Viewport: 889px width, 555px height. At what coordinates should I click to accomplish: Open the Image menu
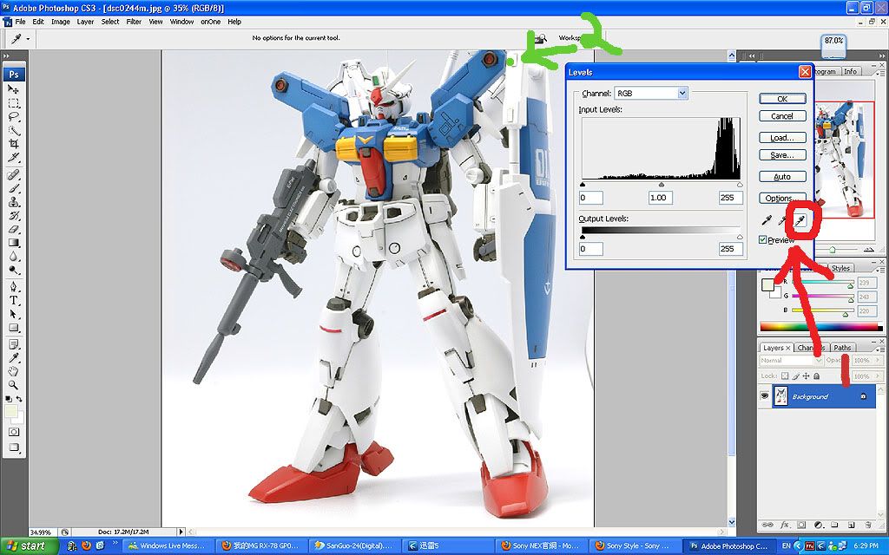coord(61,22)
